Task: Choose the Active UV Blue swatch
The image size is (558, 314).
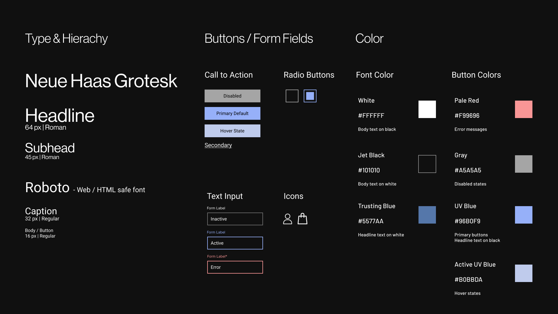Action: point(523,273)
